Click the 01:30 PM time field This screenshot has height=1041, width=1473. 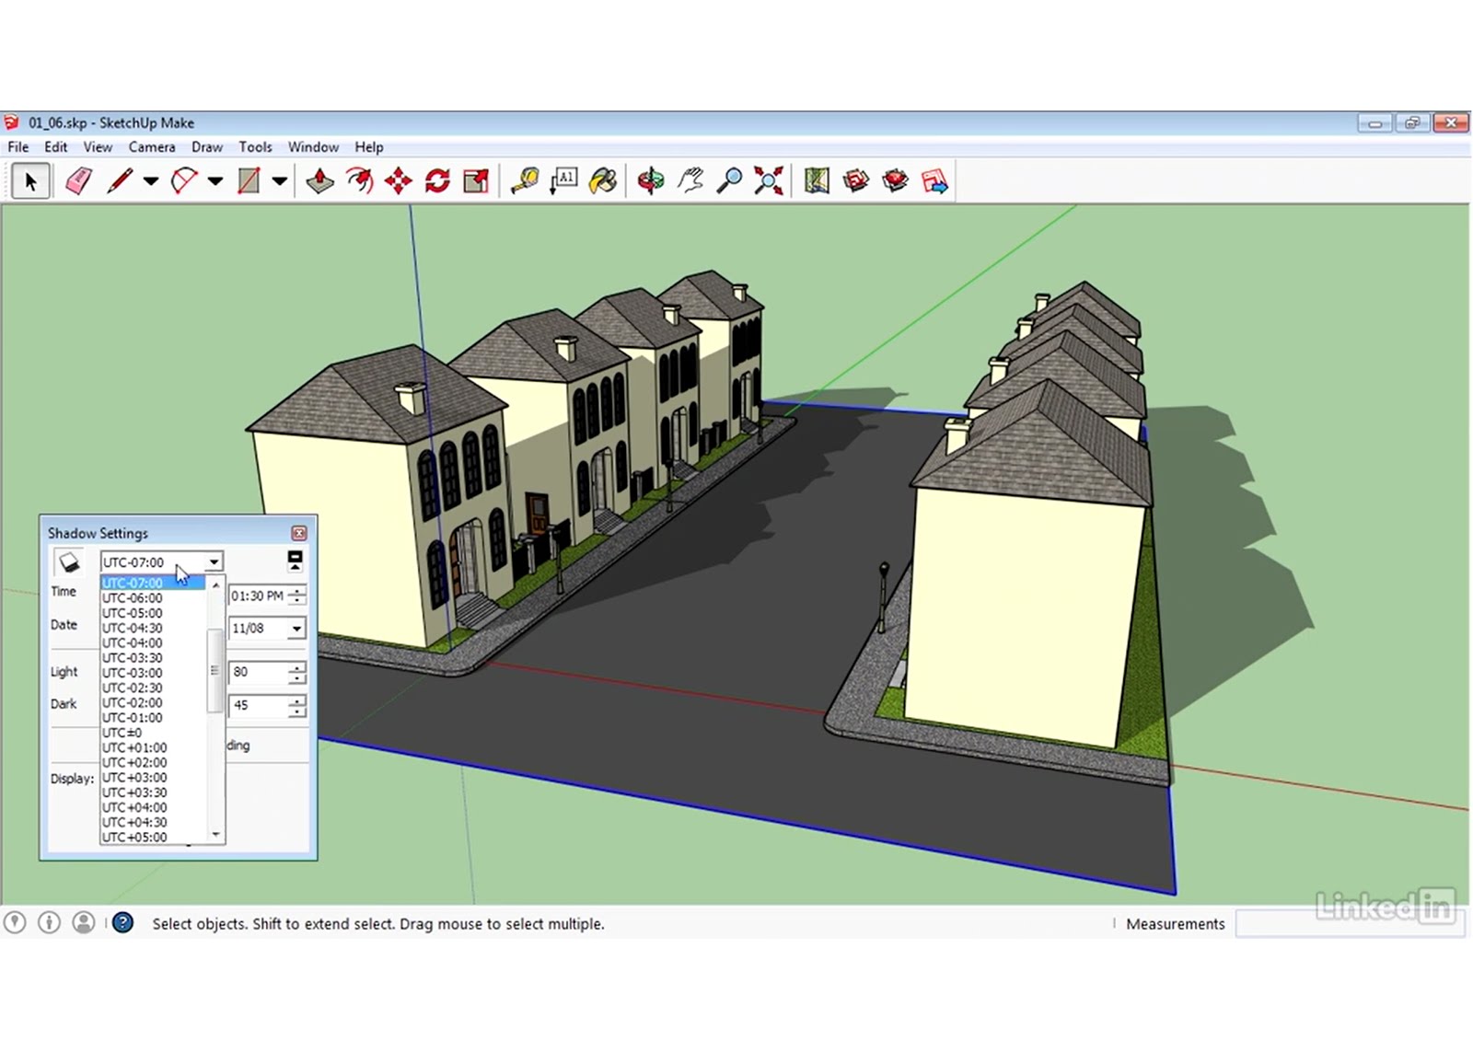pos(258,596)
